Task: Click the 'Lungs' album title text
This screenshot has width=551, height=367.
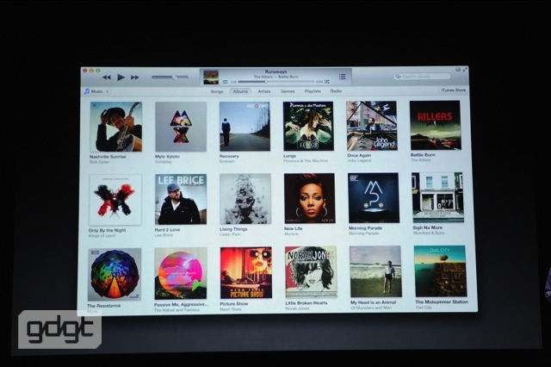Action: click(x=289, y=156)
